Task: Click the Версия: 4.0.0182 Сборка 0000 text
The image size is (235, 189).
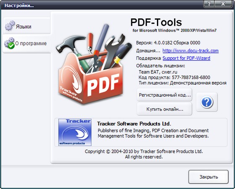Action: click(168, 43)
